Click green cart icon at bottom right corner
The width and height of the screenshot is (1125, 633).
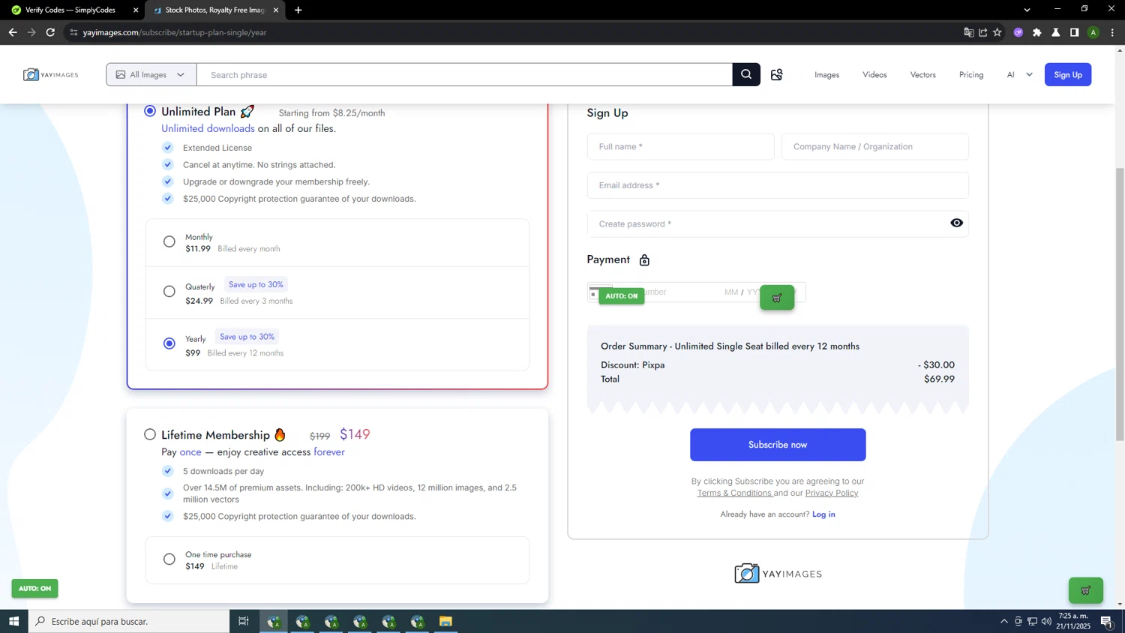pos(1085,590)
